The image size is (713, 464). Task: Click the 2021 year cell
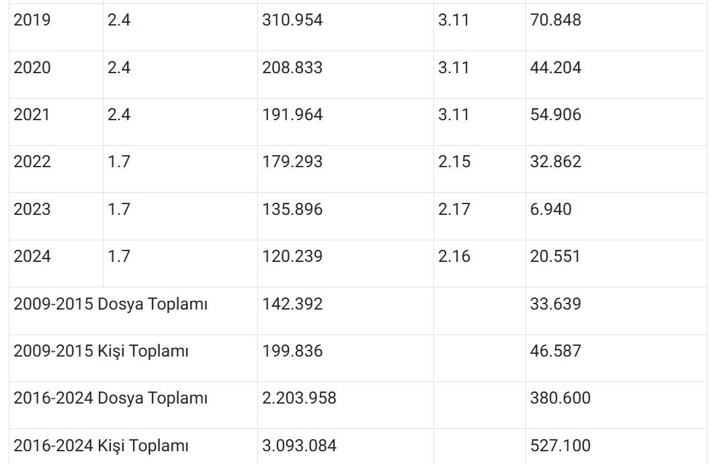(x=32, y=115)
